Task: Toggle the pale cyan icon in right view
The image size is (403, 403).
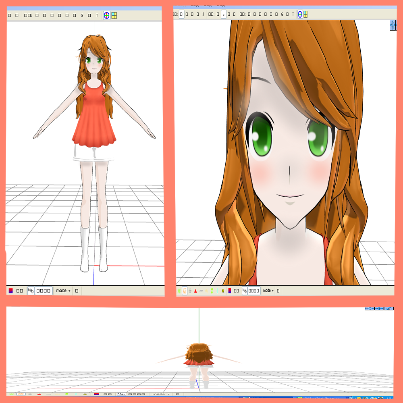Action: (x=218, y=291)
